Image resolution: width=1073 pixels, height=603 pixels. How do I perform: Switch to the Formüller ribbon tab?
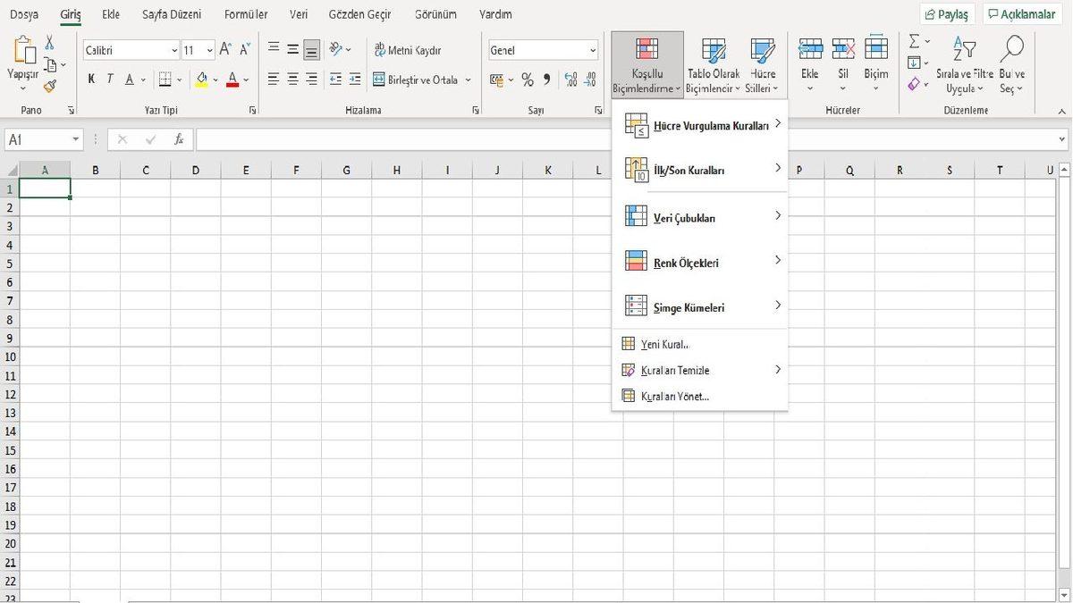click(245, 13)
